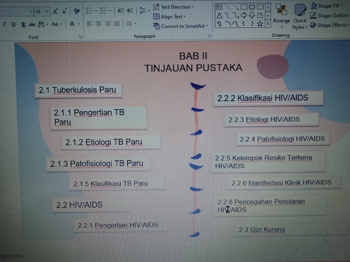Open the font size dropdown
The image size is (350, 262).
[47, 11]
